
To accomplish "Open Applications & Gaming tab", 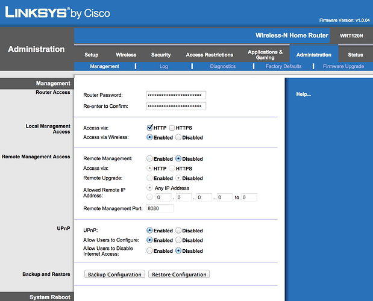I will (265, 55).
